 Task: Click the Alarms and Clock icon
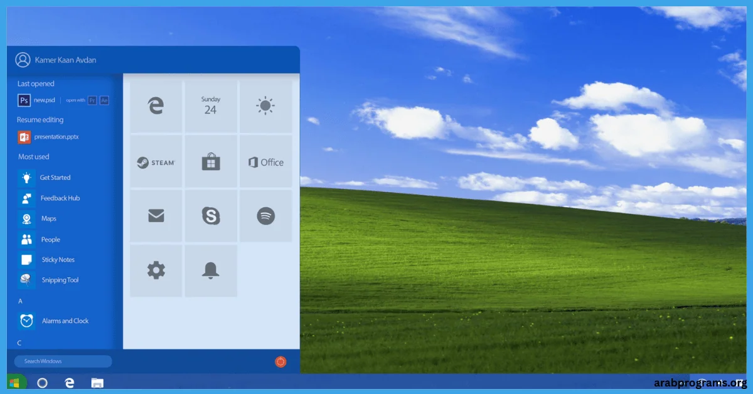[26, 321]
